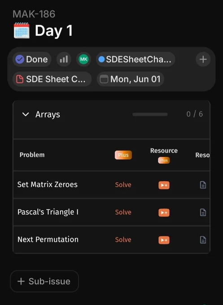Toggle the Done status pill
Screen dimensions: 223x305
point(32,59)
